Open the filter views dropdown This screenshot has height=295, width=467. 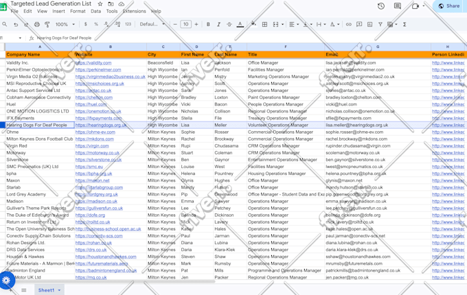pyautogui.click(x=392, y=25)
